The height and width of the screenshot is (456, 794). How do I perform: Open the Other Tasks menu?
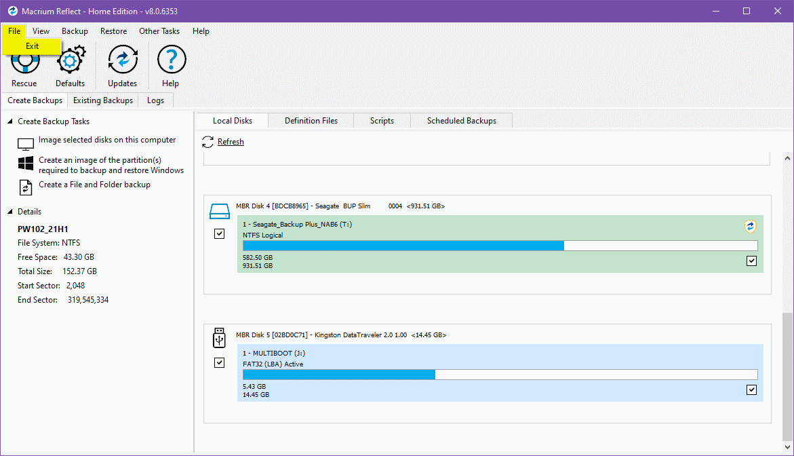(x=159, y=31)
